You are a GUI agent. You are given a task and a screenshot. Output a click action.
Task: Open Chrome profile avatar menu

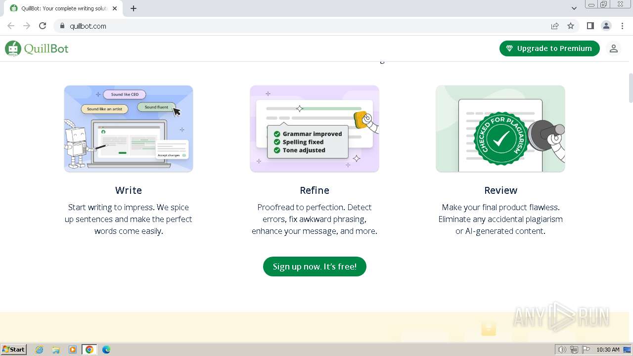606,26
